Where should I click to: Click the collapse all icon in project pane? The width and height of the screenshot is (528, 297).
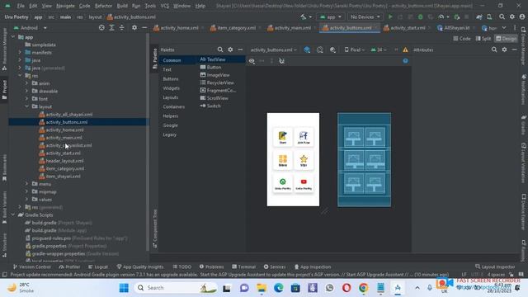click(122, 27)
